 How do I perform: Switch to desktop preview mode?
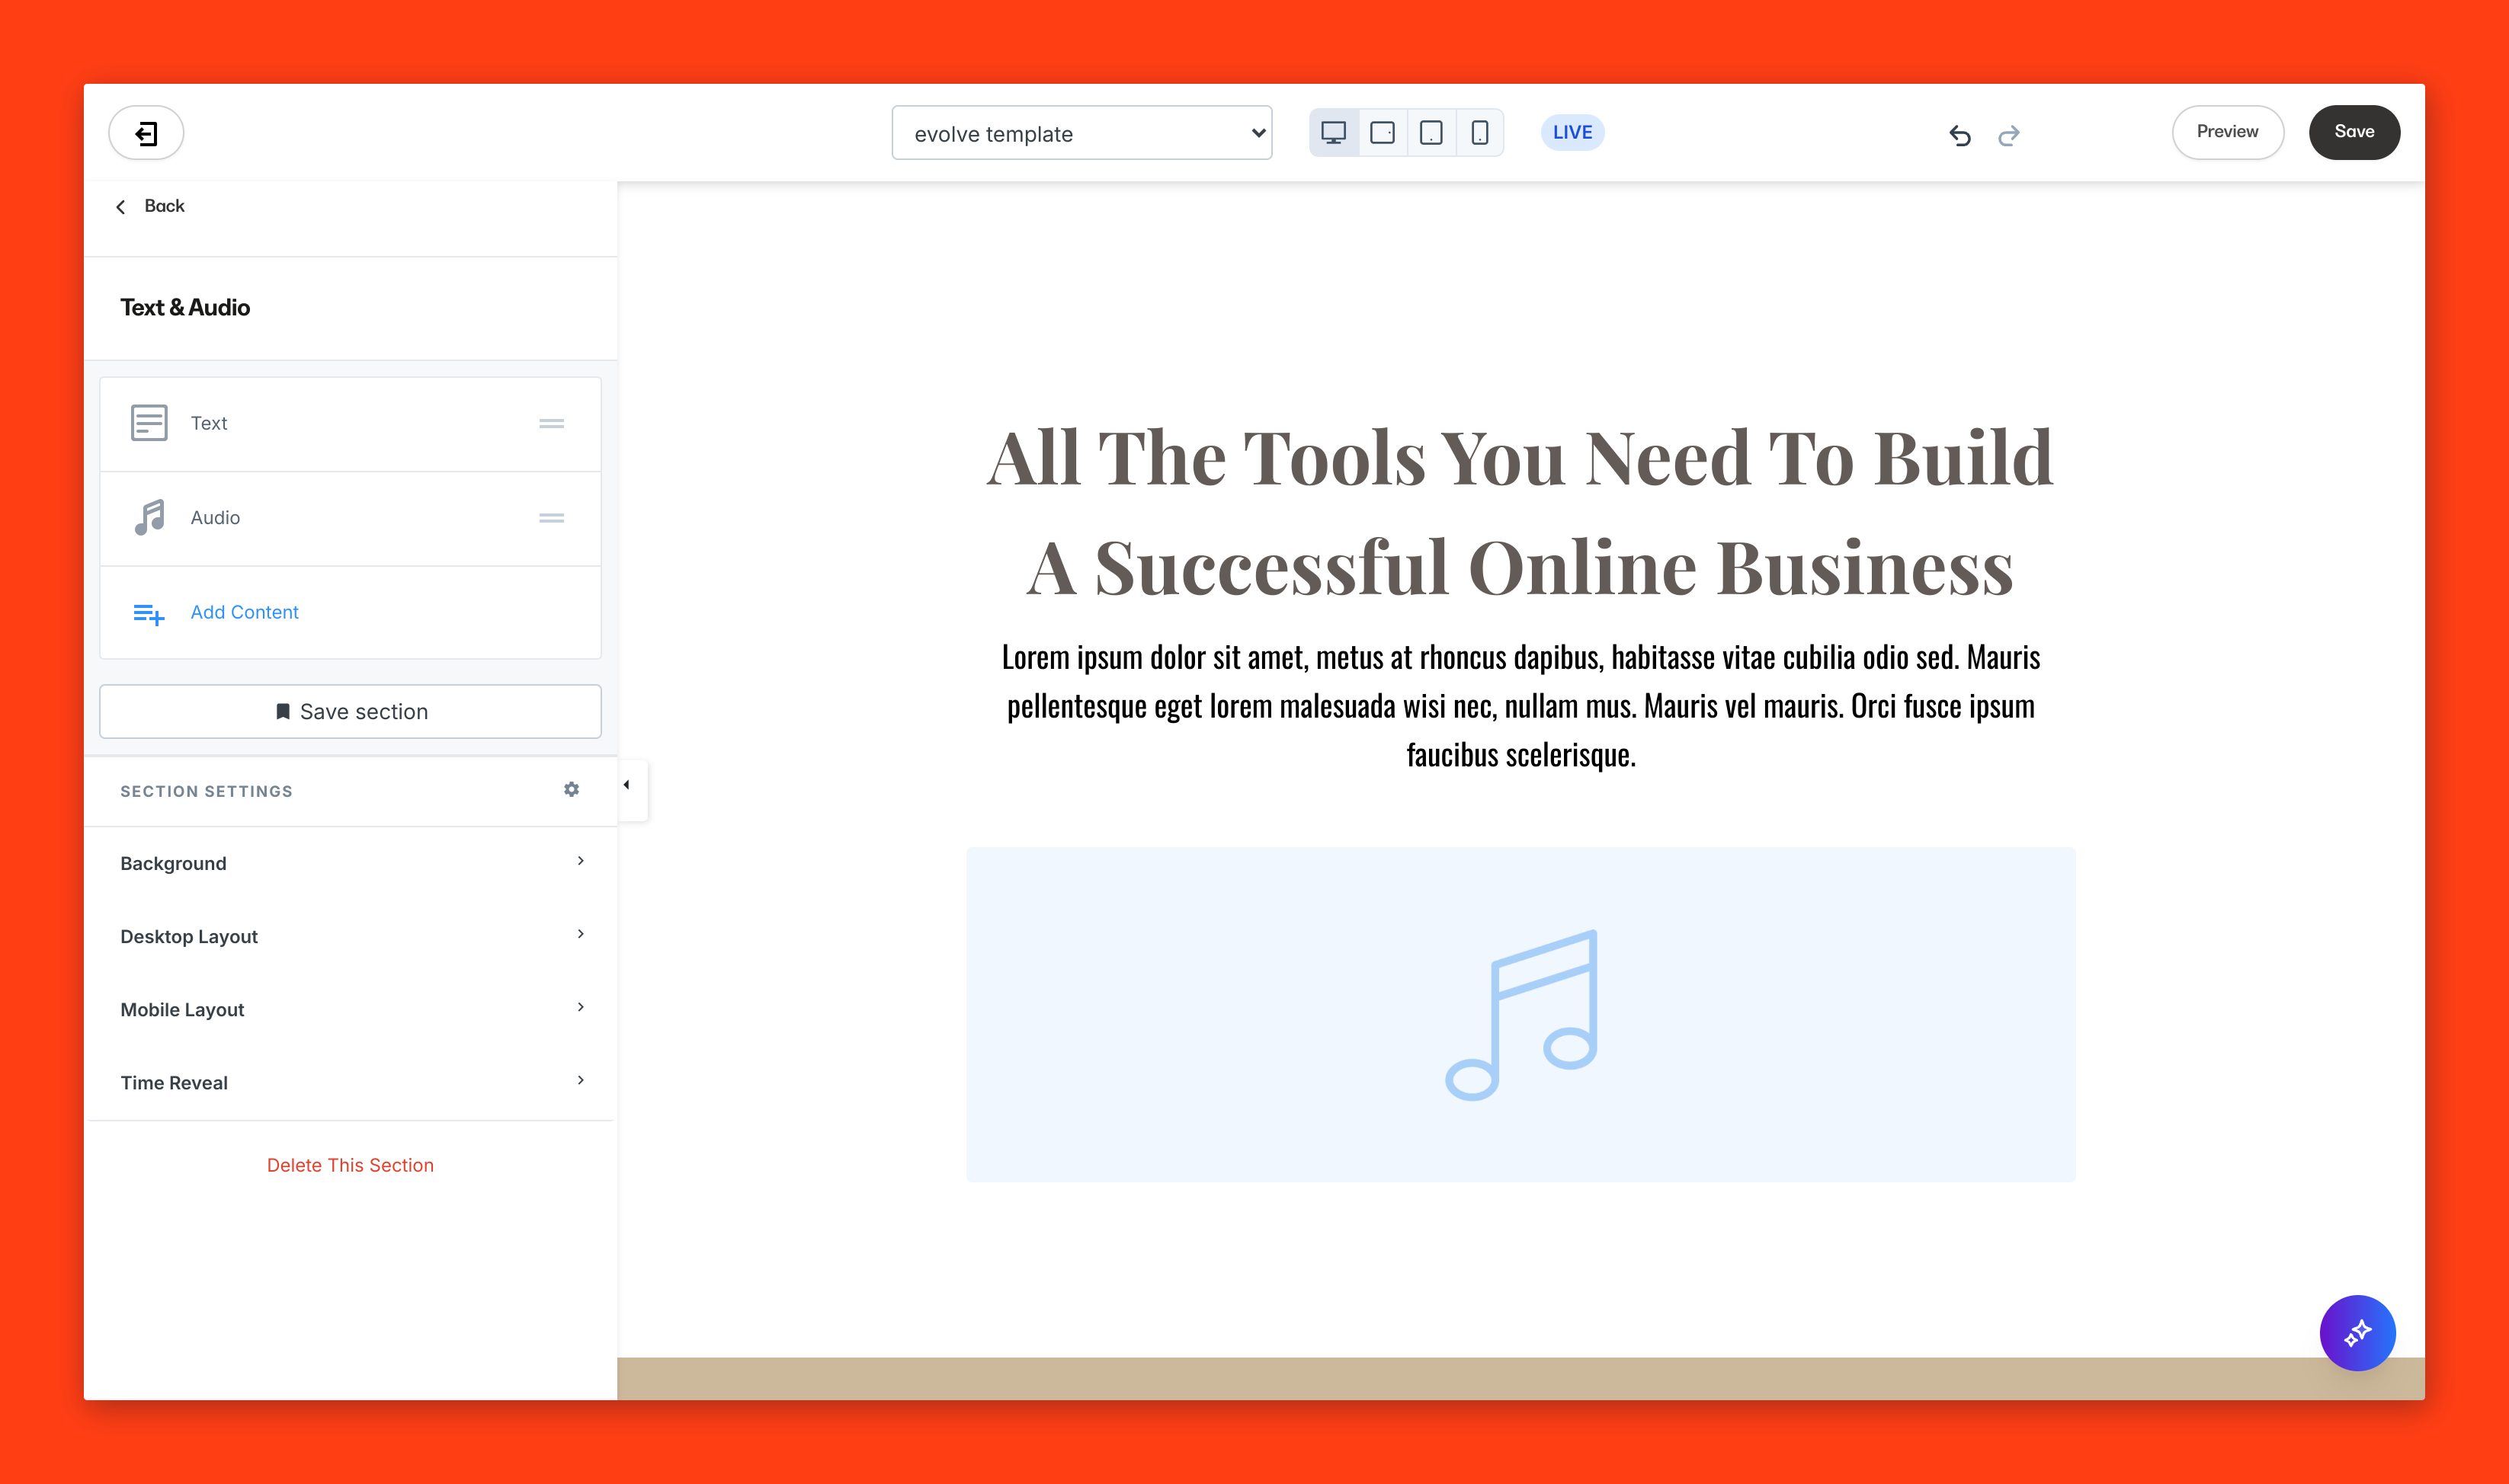1334,133
